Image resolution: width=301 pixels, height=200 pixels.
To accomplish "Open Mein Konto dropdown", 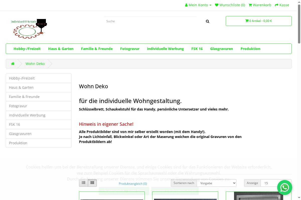I will click(198, 5).
